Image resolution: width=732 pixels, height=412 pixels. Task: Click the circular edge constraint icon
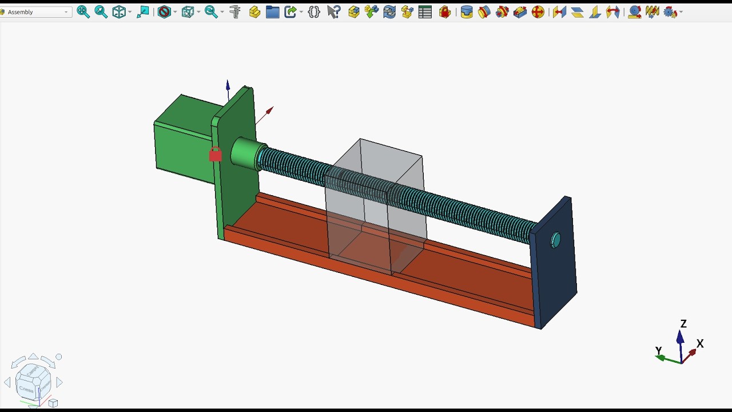484,12
